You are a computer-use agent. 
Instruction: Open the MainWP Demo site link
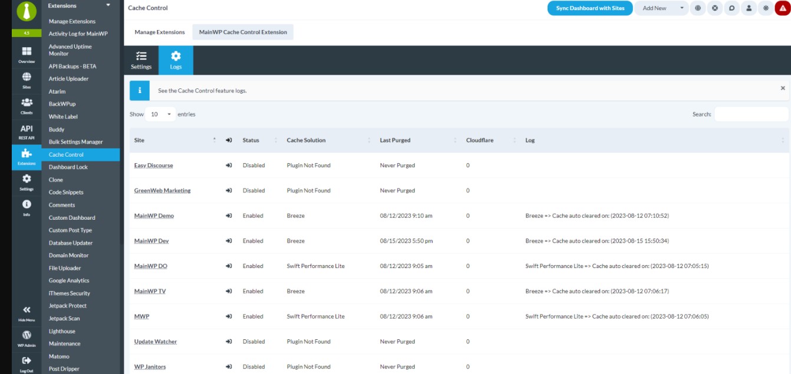154,216
